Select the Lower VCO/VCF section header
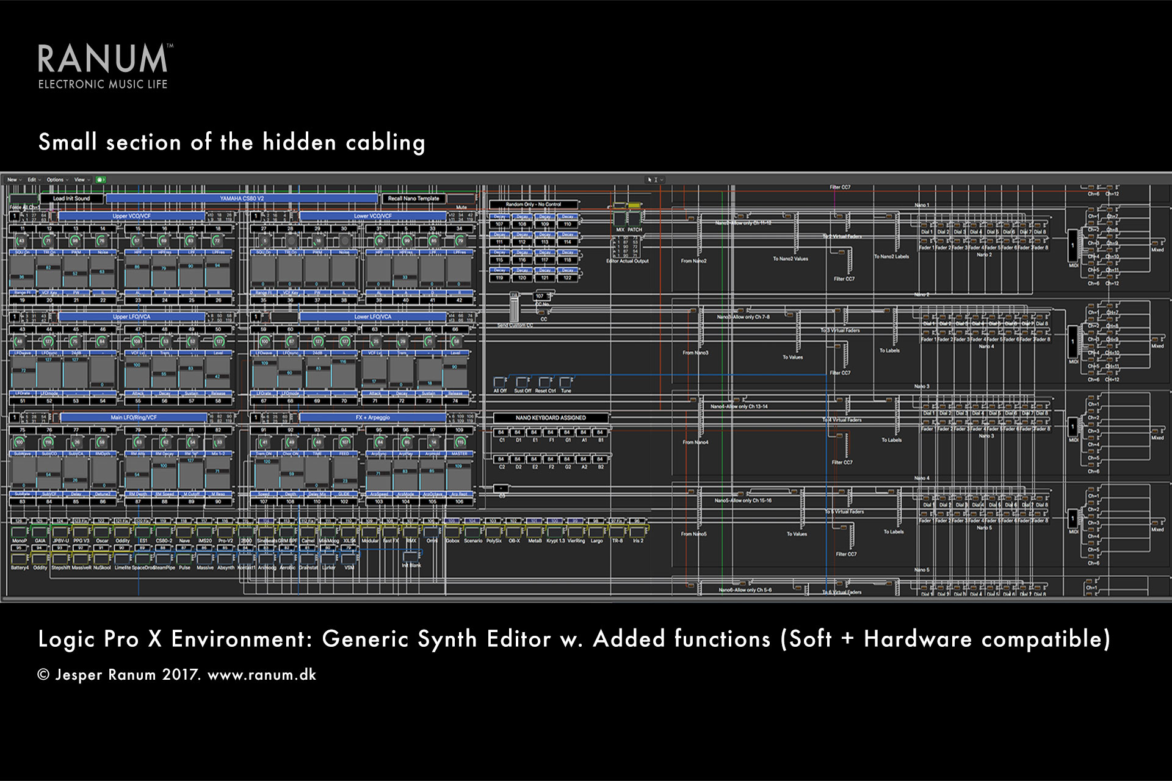Screen dimensions: 1172x781 373,217
